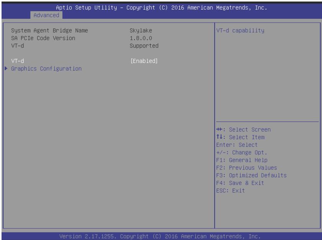Click the +/-: Change Opt. hint
The height and width of the screenshot is (240, 322).
(x=242, y=153)
